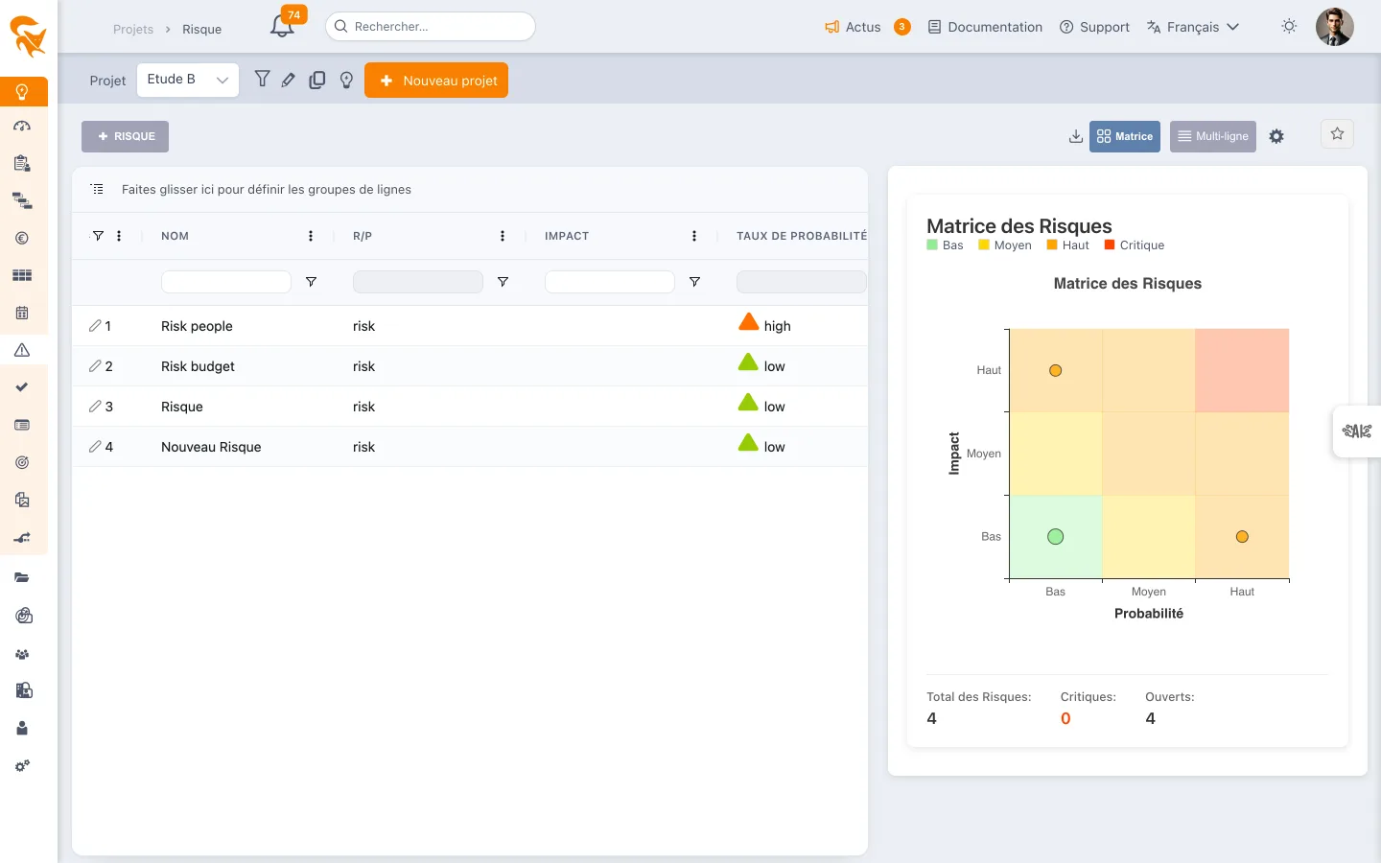Click the NOM column filter input
Image resolution: width=1381 pixels, height=863 pixels.
click(226, 282)
